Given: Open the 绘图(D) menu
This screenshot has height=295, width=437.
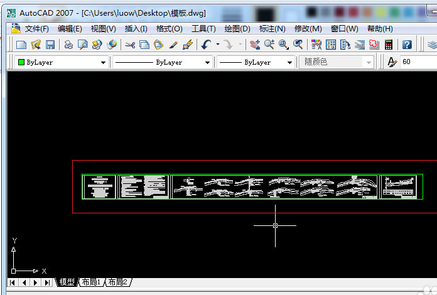Looking at the screenshot, I should [x=237, y=29].
